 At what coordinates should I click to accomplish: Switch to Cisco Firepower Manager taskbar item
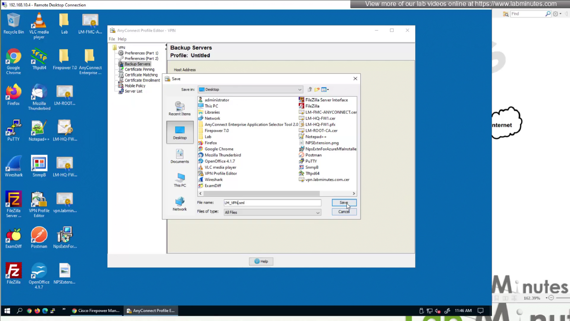coord(96,311)
